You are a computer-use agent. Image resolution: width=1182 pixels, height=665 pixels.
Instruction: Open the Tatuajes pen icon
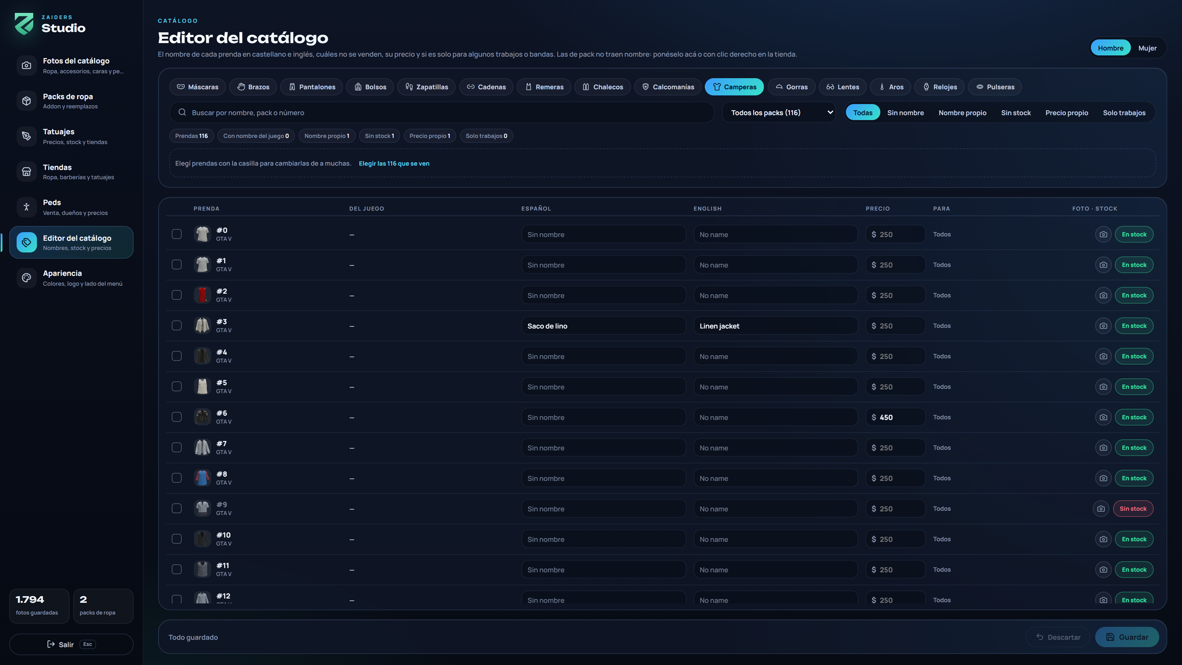26,136
